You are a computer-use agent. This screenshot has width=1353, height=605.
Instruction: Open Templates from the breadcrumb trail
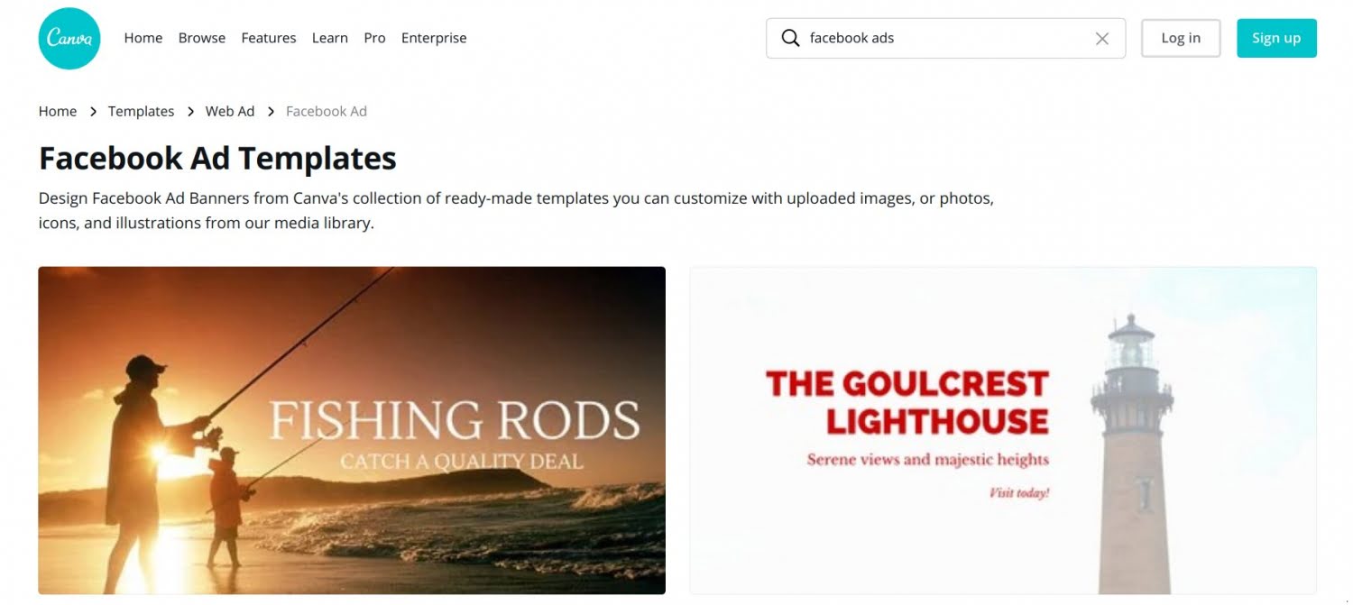(141, 111)
